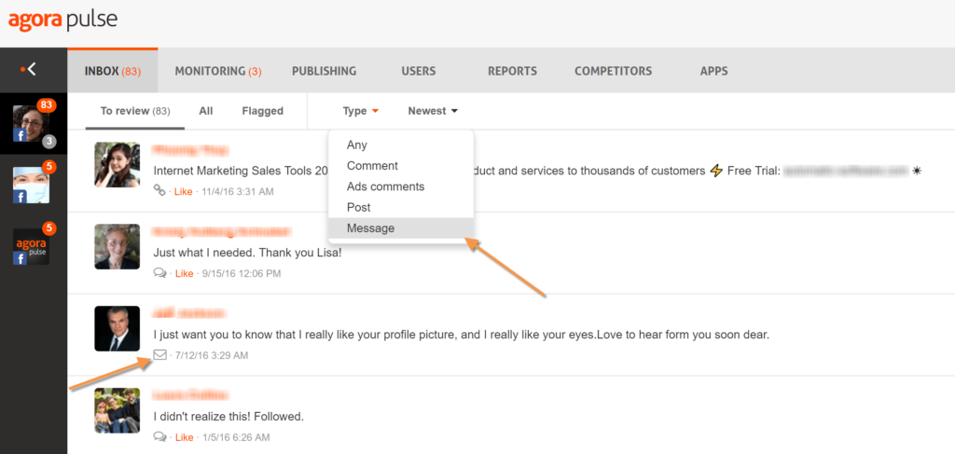
Task: Click the Agorapulse logo
Action: (62, 21)
